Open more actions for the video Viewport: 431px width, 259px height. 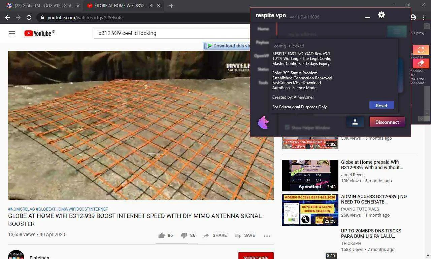point(267,236)
